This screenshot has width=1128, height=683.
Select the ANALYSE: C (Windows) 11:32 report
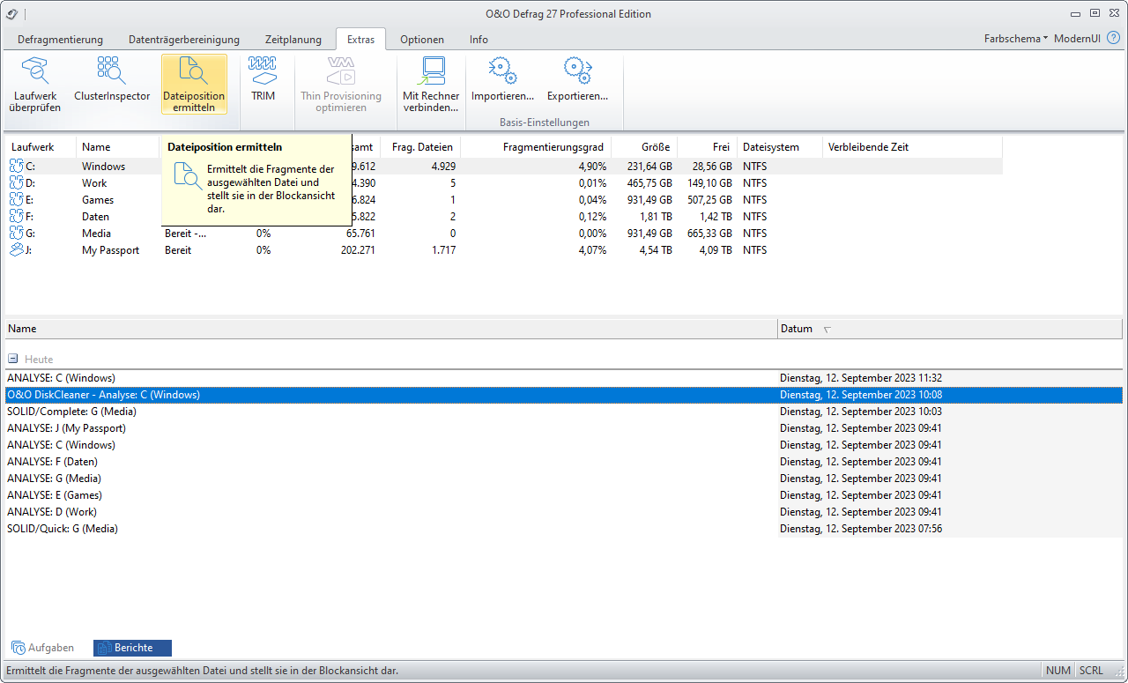pos(564,378)
